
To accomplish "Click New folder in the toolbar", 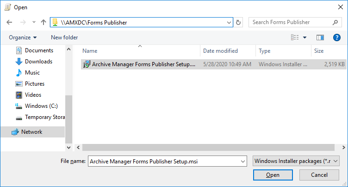I will coord(64,37).
